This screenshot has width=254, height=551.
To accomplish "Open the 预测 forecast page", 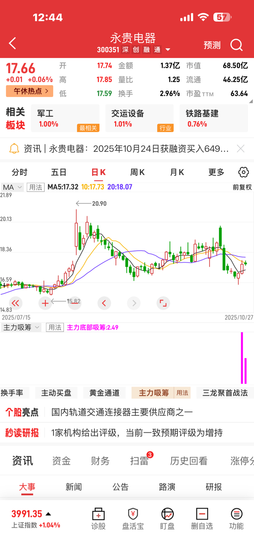I will 212,45.
